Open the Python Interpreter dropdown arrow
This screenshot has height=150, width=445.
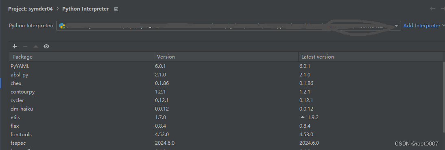tap(396, 26)
